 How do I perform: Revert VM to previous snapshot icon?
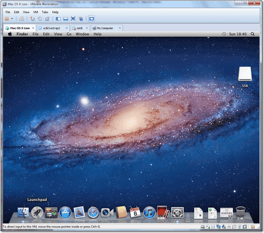click(40, 19)
